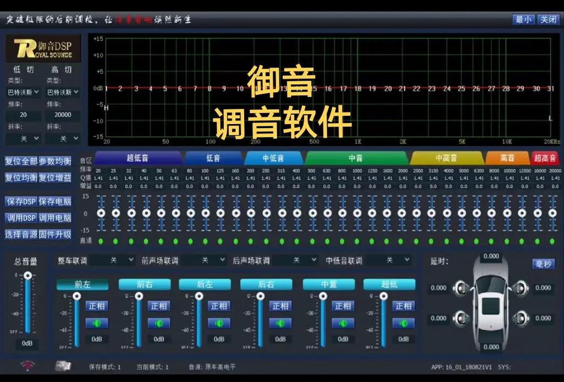Click the 总音量 master volume slider knob
Image resolution: width=564 pixels, height=382 pixels.
[x=27, y=276]
